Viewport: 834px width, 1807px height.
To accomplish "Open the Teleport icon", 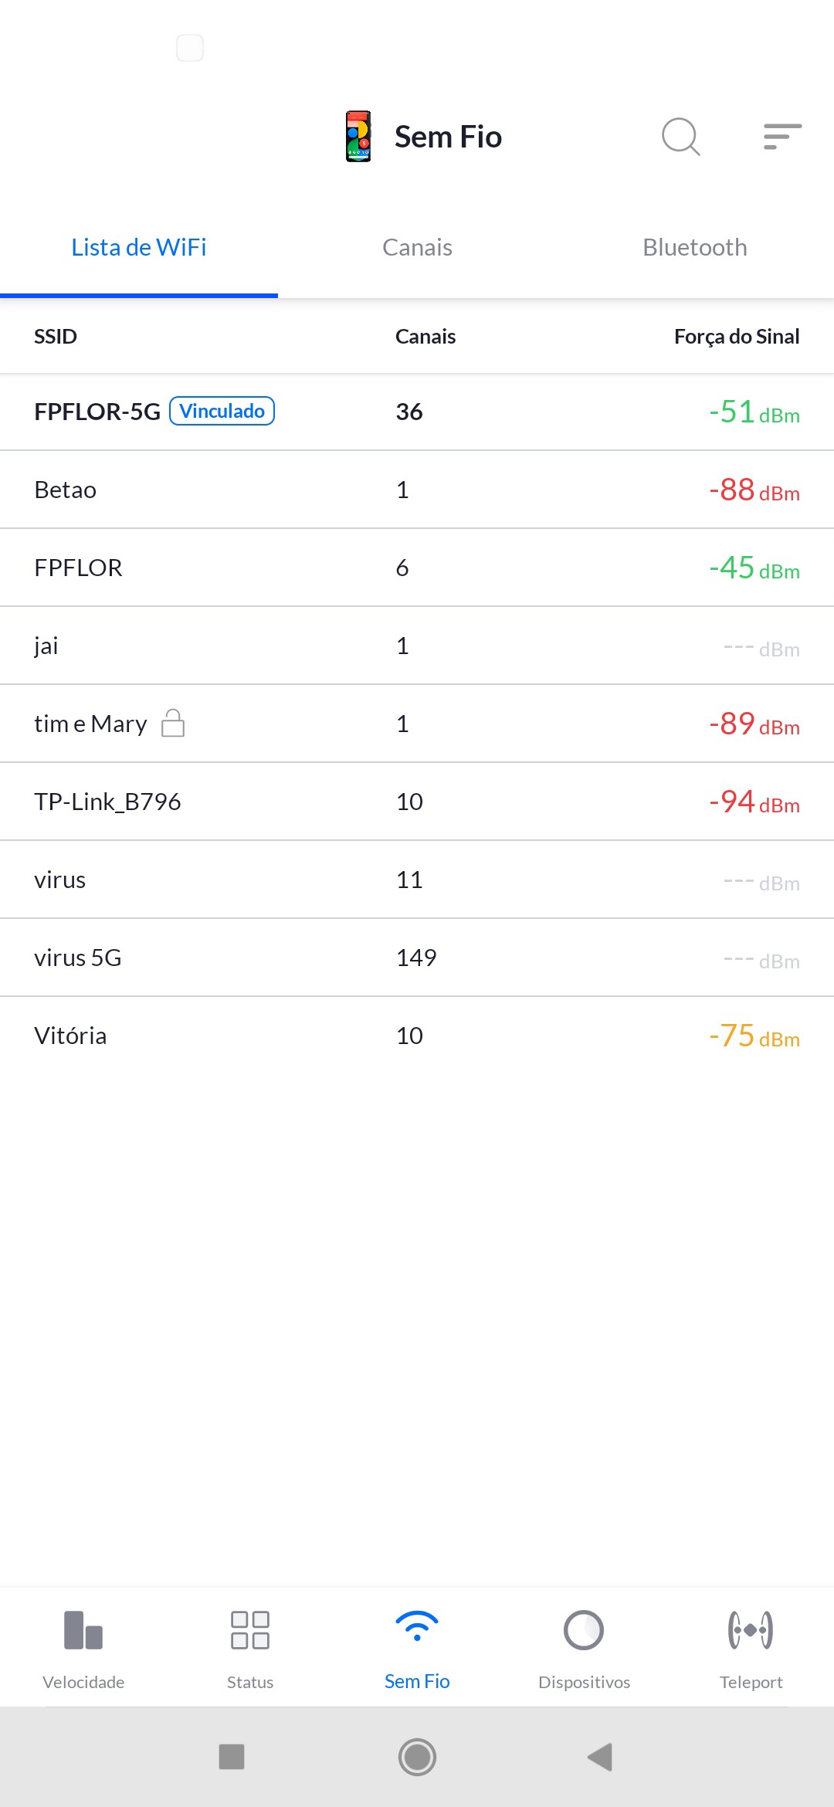I will click(x=751, y=1630).
